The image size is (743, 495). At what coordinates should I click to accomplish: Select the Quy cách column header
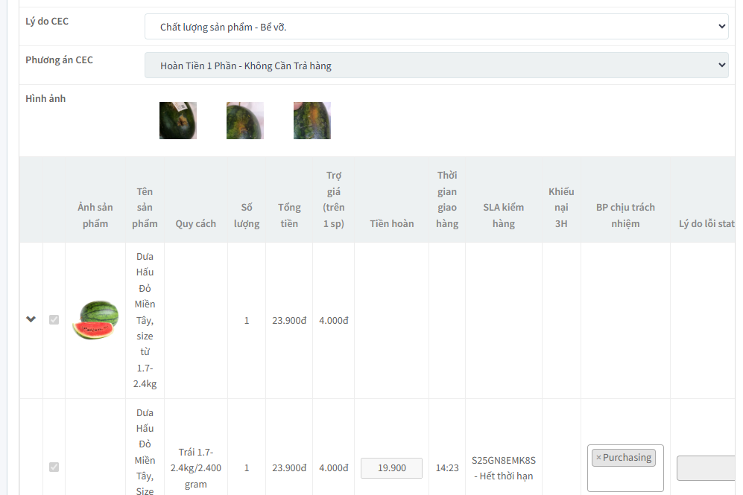(196, 223)
